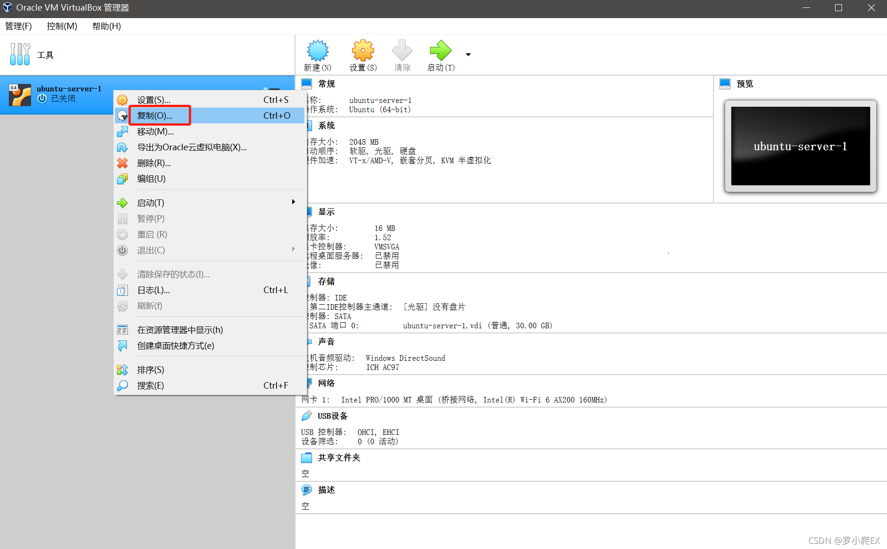Click the ubuntu-server-1.vdi disk entry
The width and height of the screenshot is (887, 549).
[477, 326]
